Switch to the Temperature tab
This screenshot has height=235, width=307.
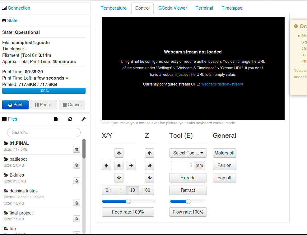114,8
